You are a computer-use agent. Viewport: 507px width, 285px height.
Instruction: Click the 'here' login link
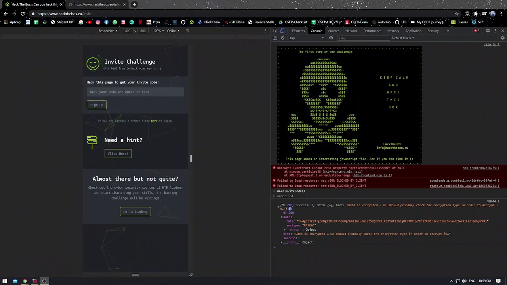[154, 121]
